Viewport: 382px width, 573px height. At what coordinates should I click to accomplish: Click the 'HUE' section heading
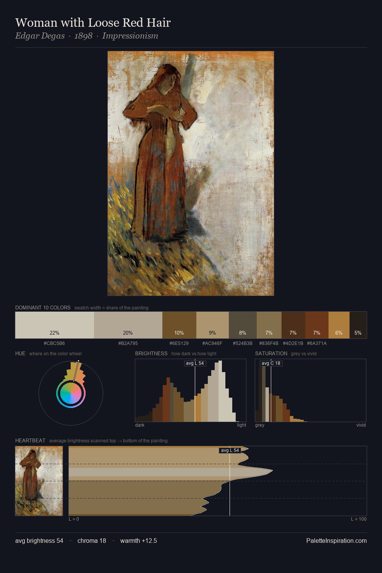click(x=20, y=353)
